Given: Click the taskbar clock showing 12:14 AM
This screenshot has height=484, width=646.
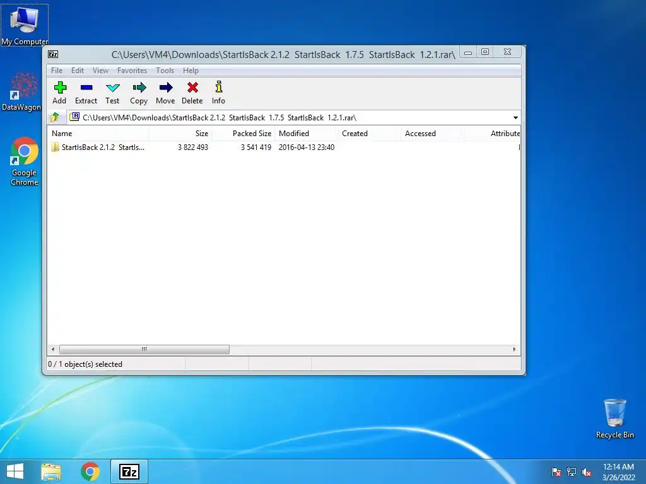Looking at the screenshot, I should 618,472.
